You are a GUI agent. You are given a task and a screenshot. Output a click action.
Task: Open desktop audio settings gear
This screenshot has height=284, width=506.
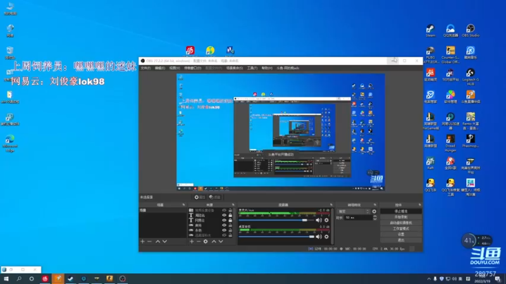(326, 237)
